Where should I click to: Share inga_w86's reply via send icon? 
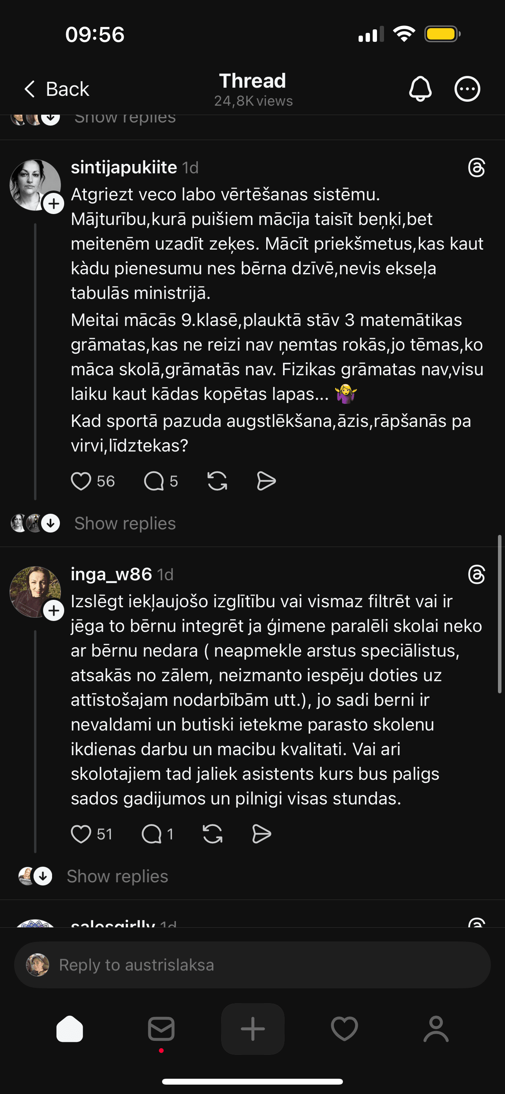[262, 834]
